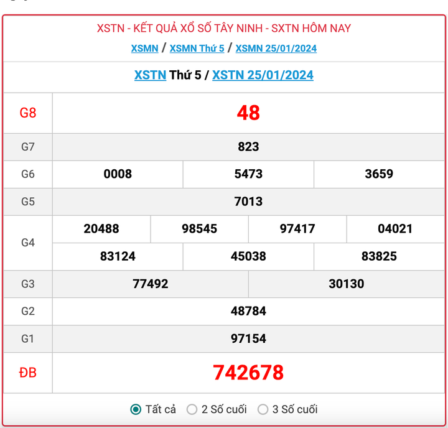The width and height of the screenshot is (448, 428).
Task: Click the G3 row label
Action: [x=28, y=284]
